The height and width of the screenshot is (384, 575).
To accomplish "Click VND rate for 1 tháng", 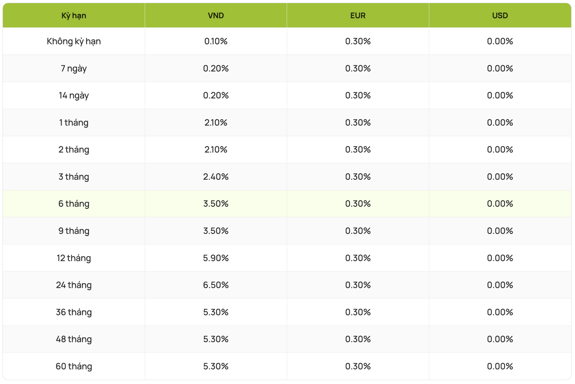I will coord(216,123).
